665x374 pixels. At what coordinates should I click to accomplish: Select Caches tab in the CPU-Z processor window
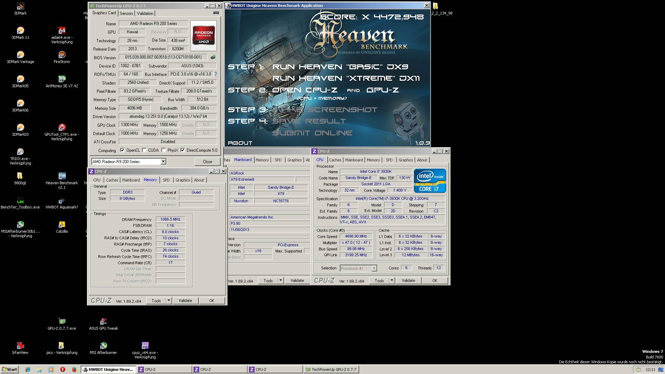pyautogui.click(x=335, y=160)
